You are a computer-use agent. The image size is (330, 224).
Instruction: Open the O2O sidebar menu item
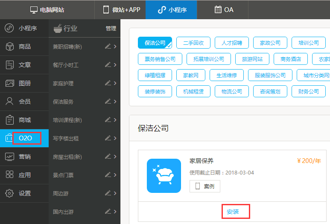25,138
